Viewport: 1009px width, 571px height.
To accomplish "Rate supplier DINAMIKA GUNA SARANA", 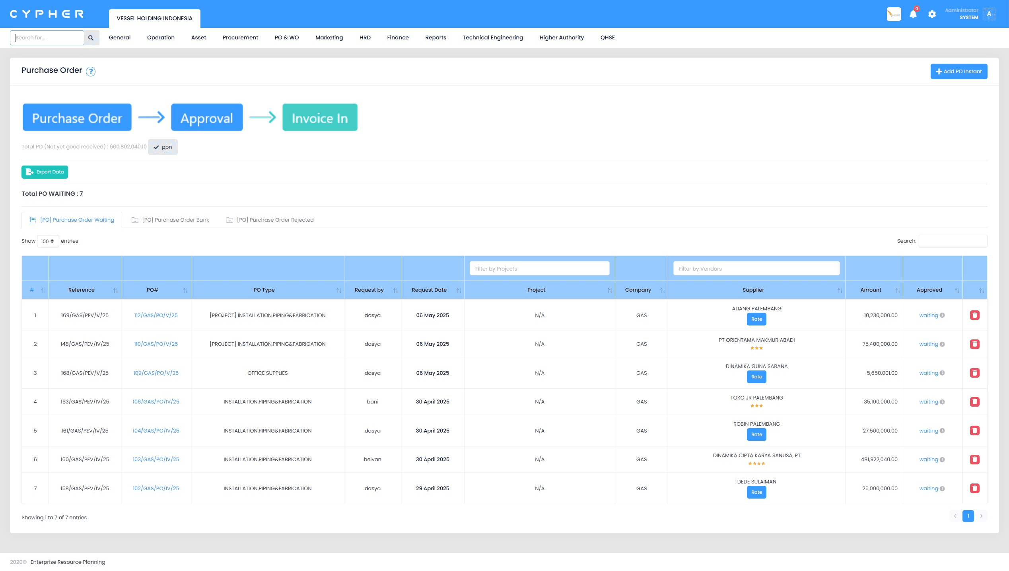I will point(756,377).
